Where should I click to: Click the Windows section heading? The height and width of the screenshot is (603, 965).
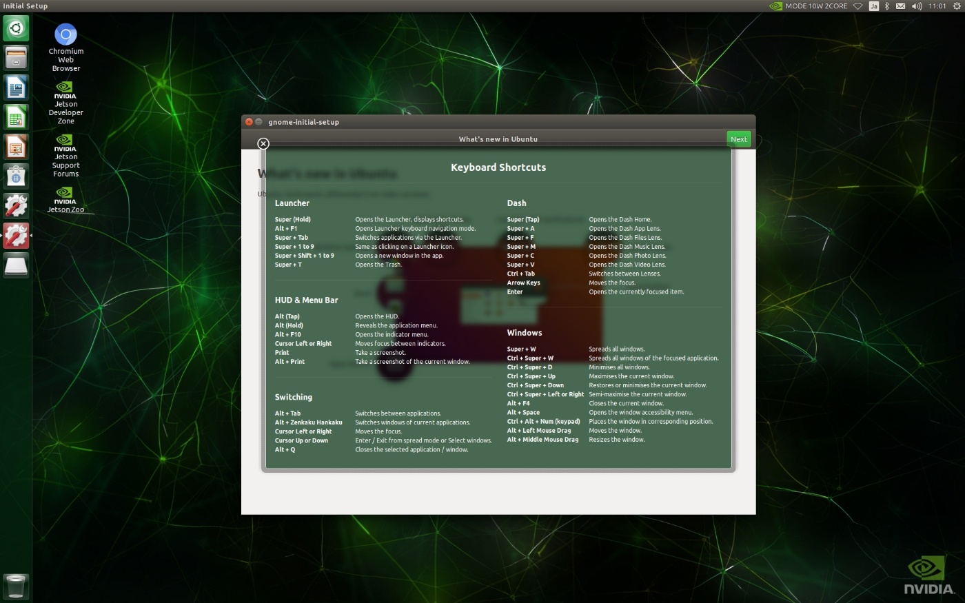click(525, 333)
